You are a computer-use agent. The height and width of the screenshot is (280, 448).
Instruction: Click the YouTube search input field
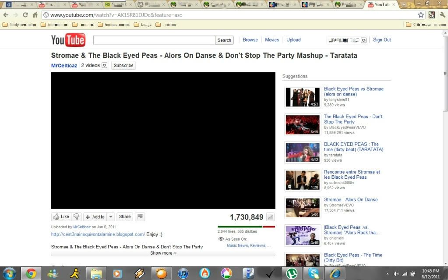pos(154,40)
